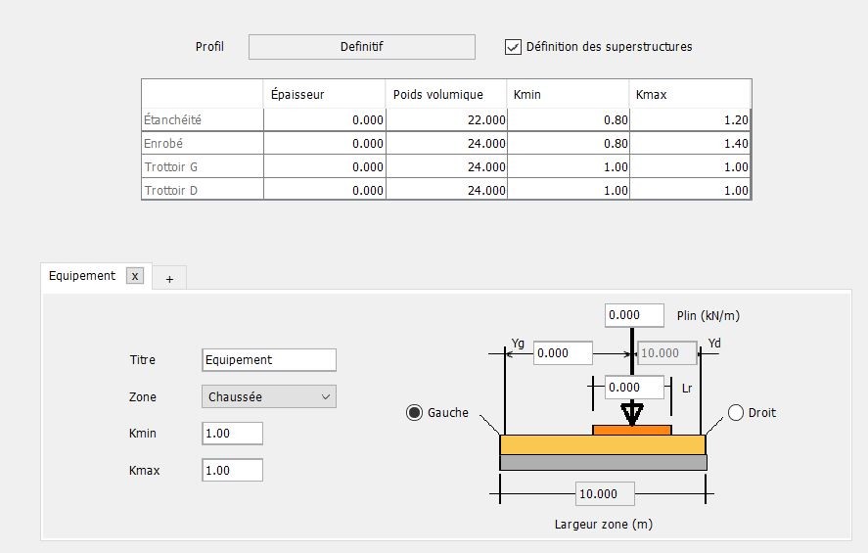This screenshot has height=553, width=868.
Task: Select the Droit radio button
Action: click(x=735, y=412)
